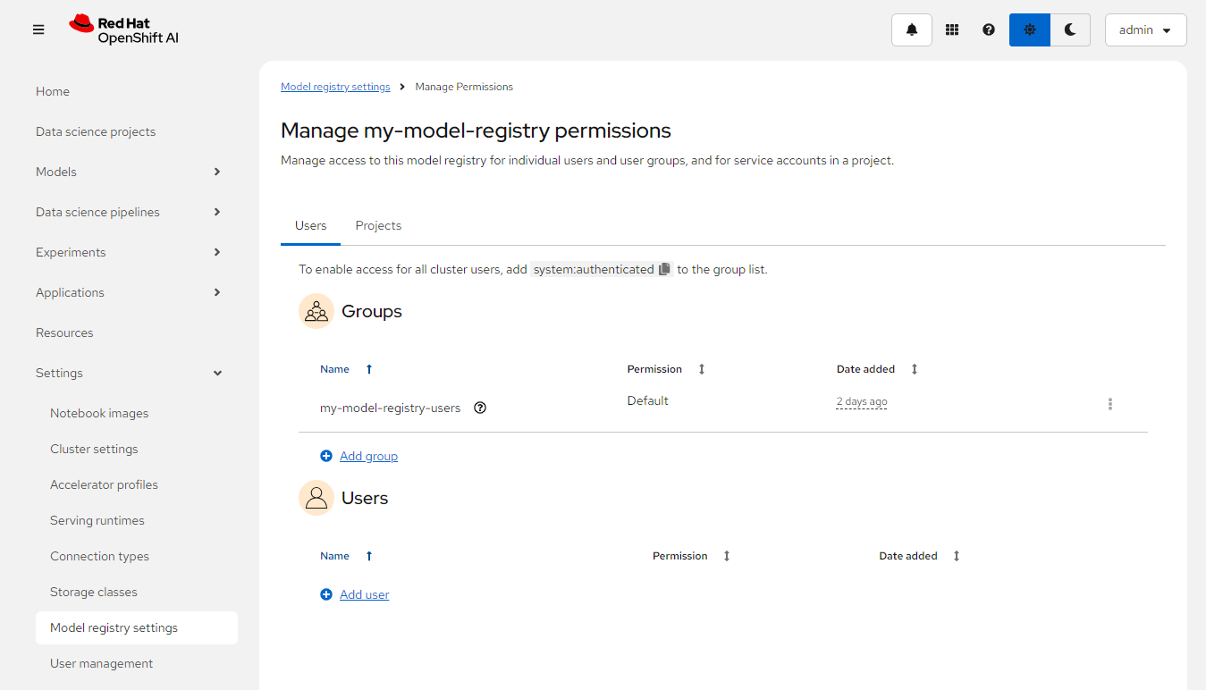Open the application launcher grid

pos(952,29)
